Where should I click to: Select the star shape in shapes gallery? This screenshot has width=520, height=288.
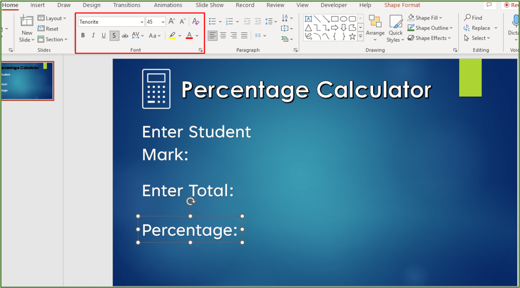tap(352, 36)
